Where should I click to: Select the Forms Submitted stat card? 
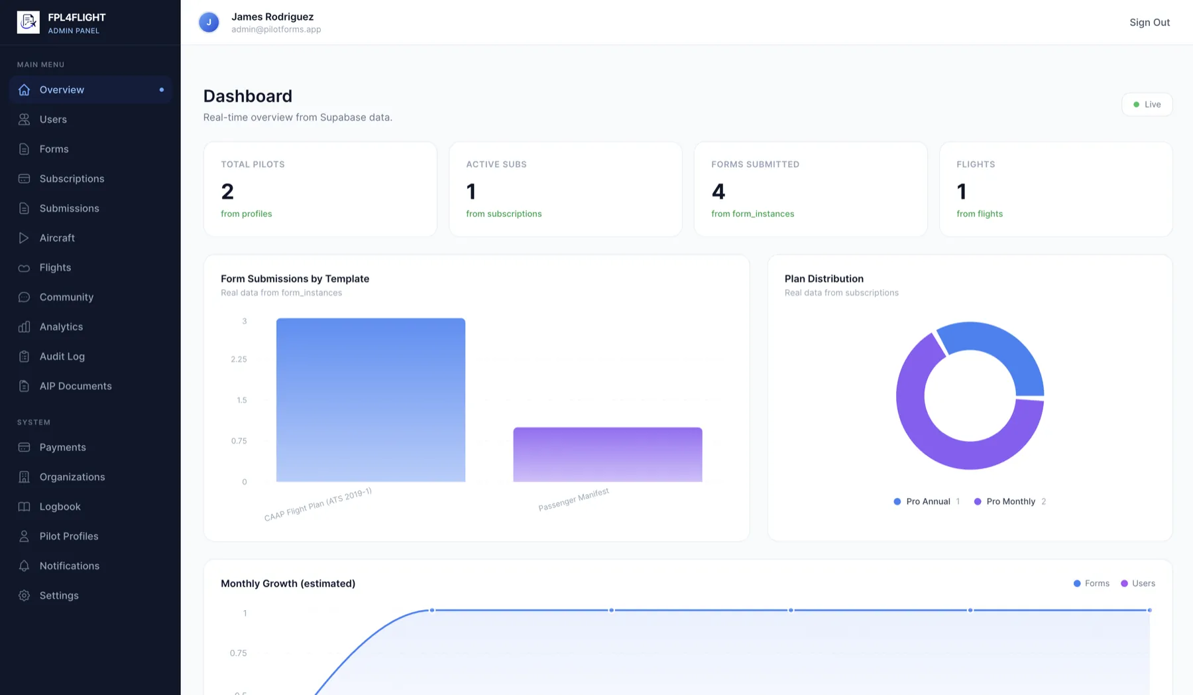point(811,189)
